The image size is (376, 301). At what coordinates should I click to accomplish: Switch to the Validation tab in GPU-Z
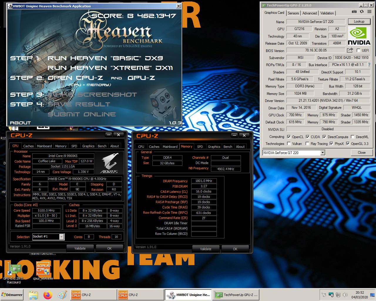327,13
